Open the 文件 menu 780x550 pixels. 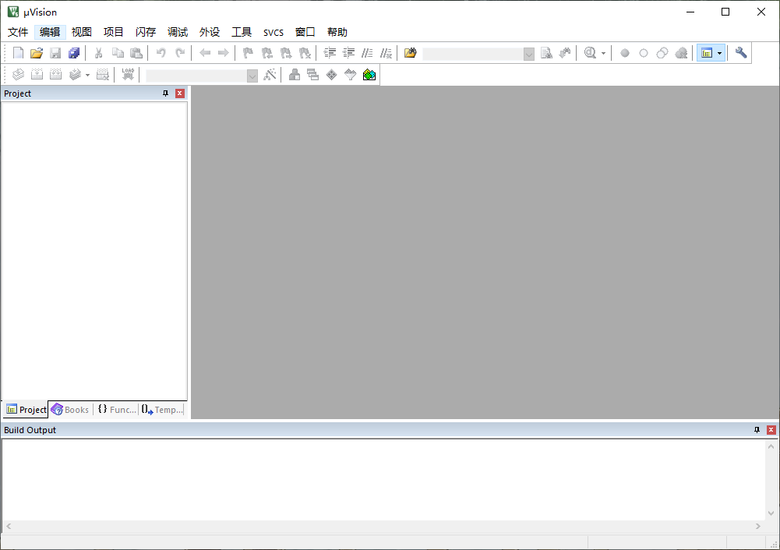18,32
